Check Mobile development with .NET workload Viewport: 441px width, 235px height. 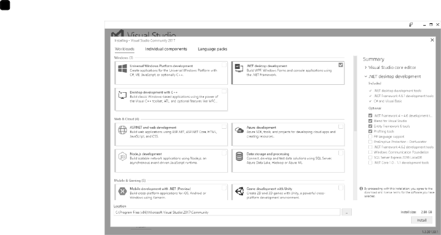[224, 188]
